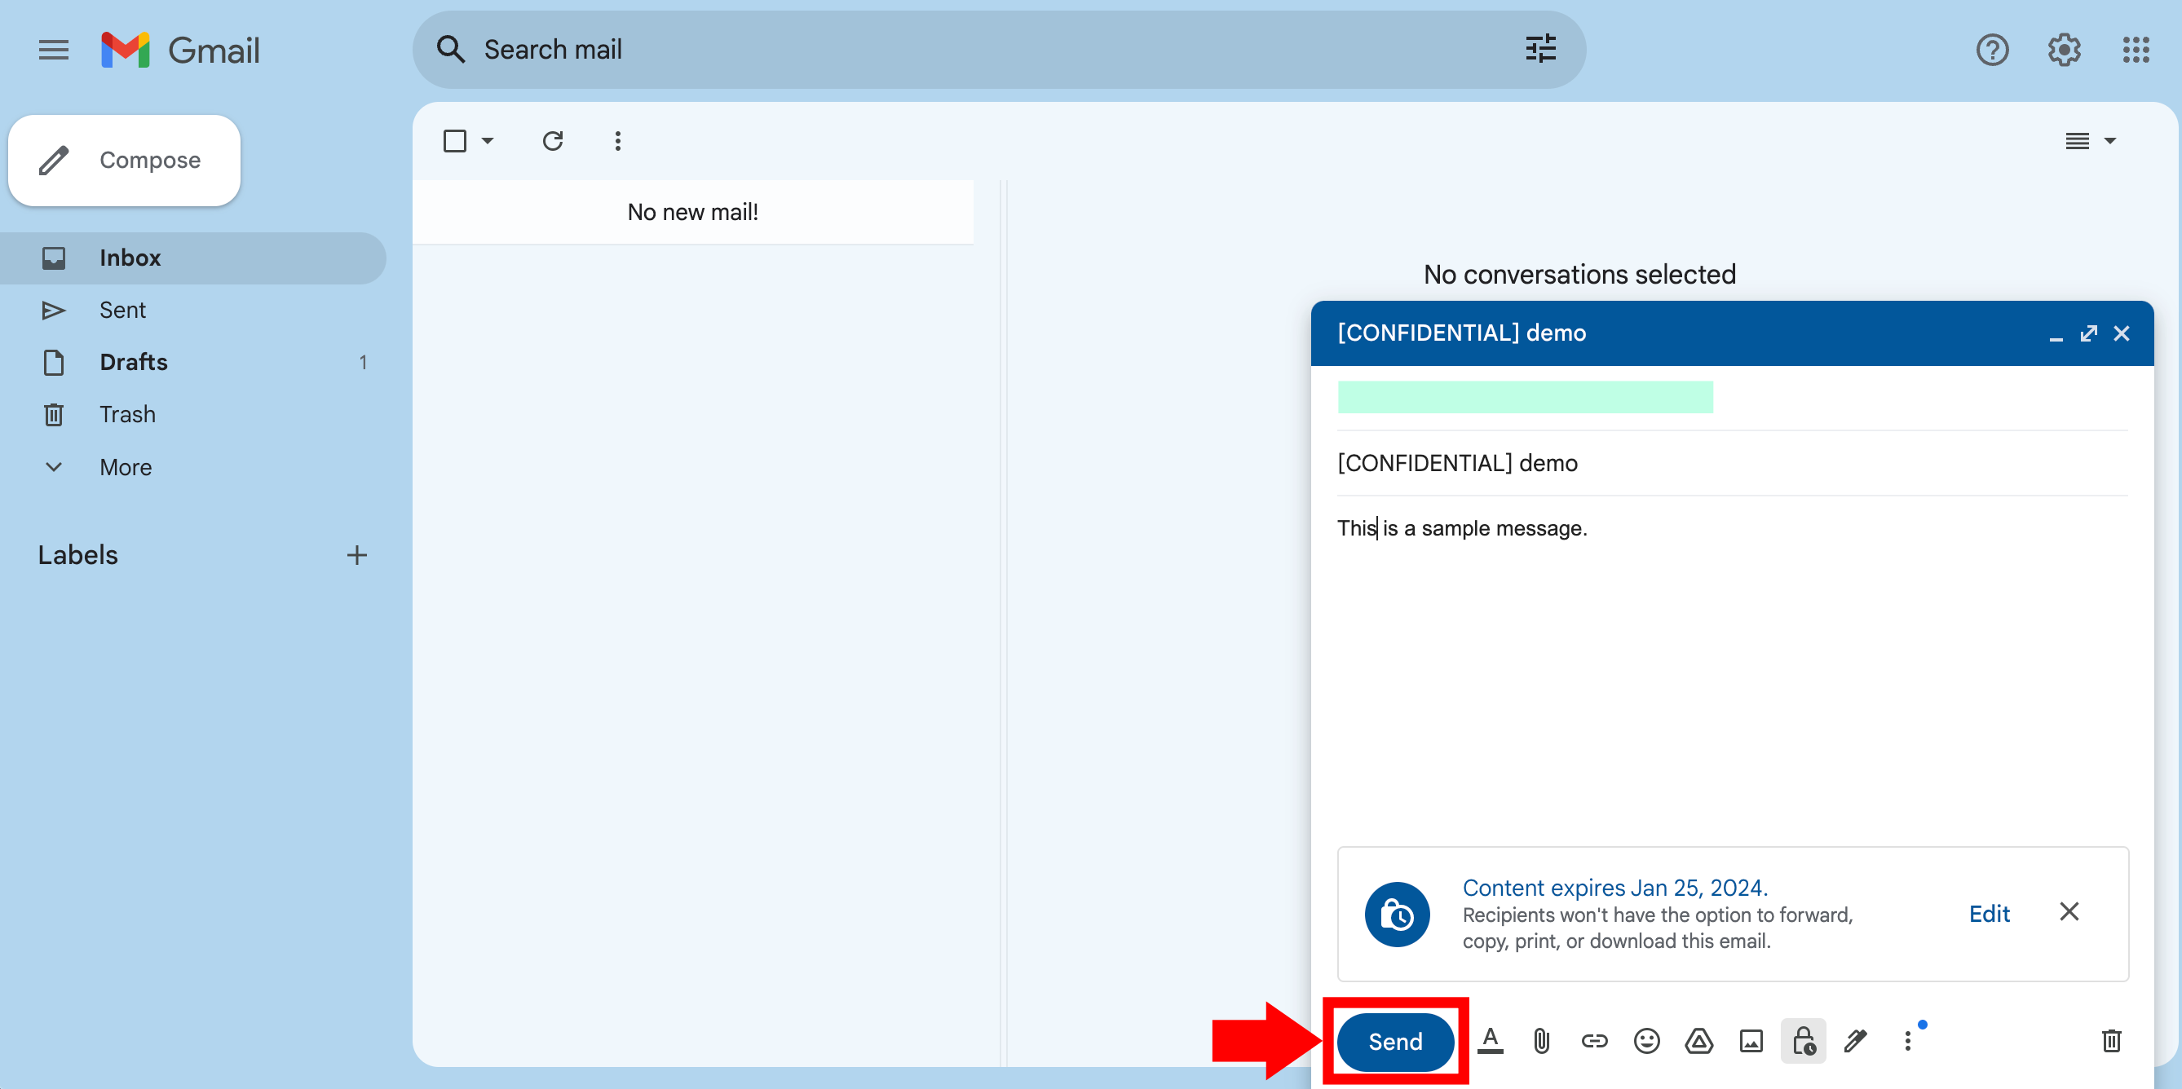The width and height of the screenshot is (2182, 1089).
Task: Show search options slider icon
Action: coord(1541,49)
